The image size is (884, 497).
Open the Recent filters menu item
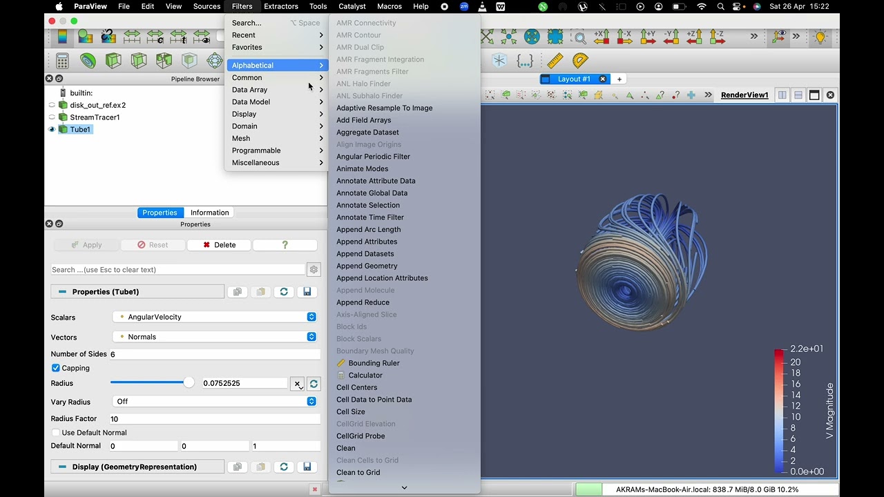pyautogui.click(x=276, y=35)
